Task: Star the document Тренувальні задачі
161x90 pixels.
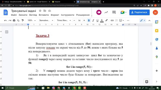Action: point(40,11)
